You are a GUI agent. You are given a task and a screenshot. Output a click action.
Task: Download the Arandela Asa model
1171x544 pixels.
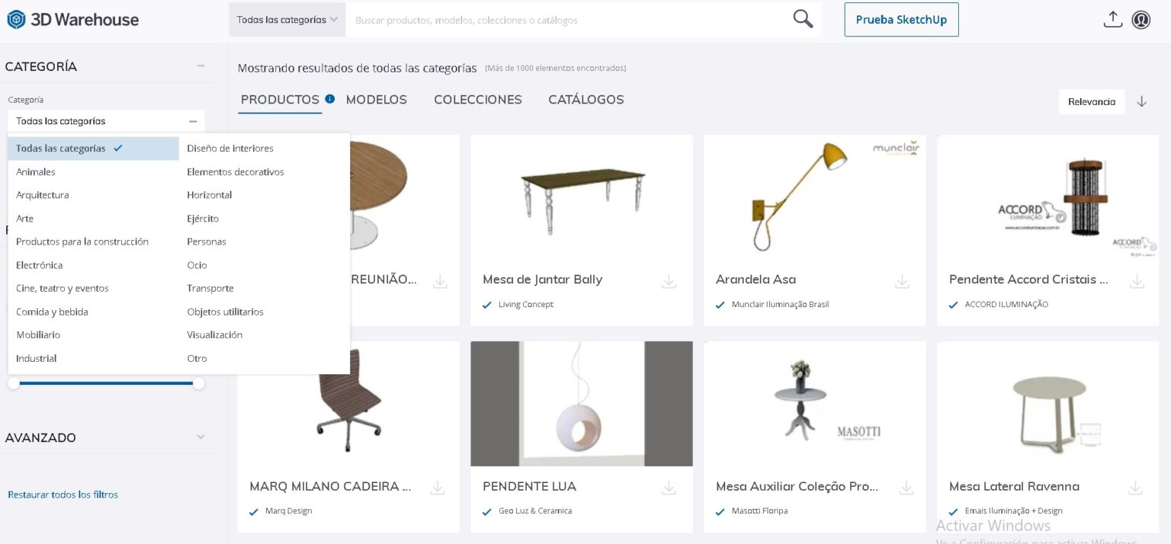(x=902, y=281)
